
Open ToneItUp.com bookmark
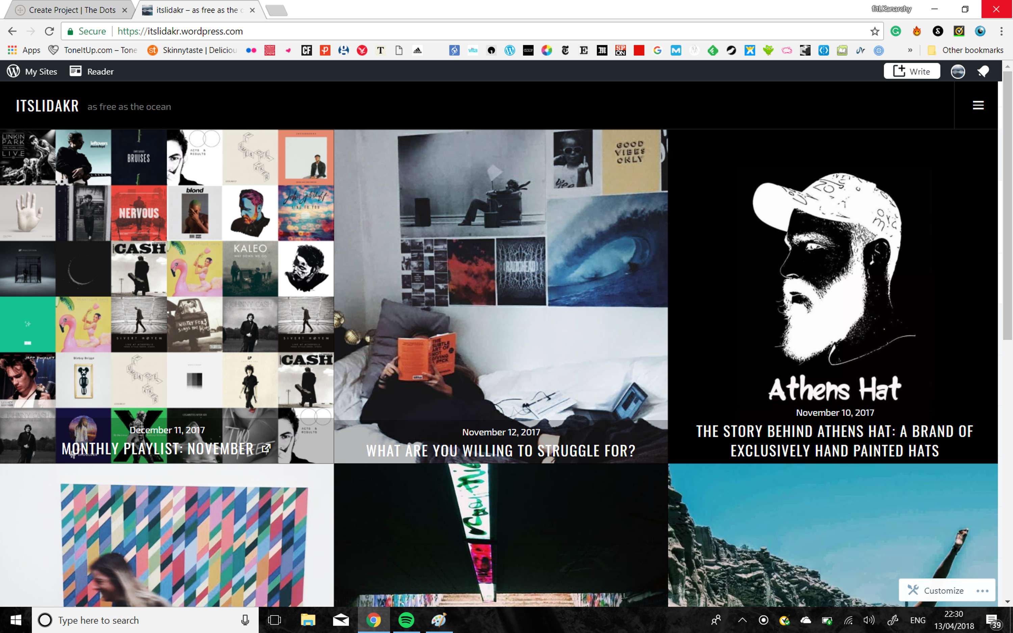(x=93, y=50)
